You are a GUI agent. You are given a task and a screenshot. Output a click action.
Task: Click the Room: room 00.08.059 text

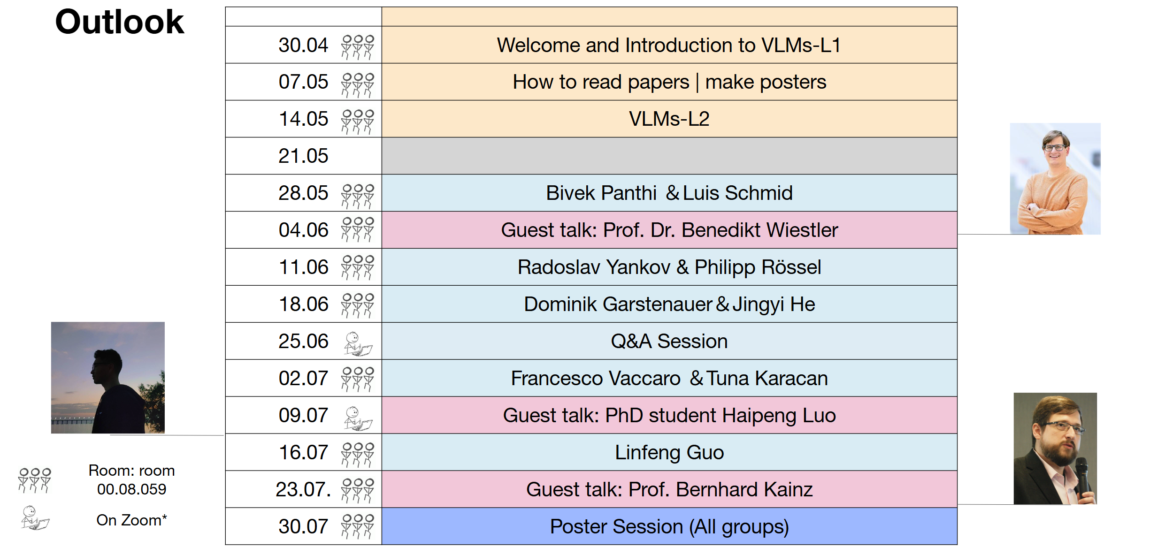click(131, 480)
